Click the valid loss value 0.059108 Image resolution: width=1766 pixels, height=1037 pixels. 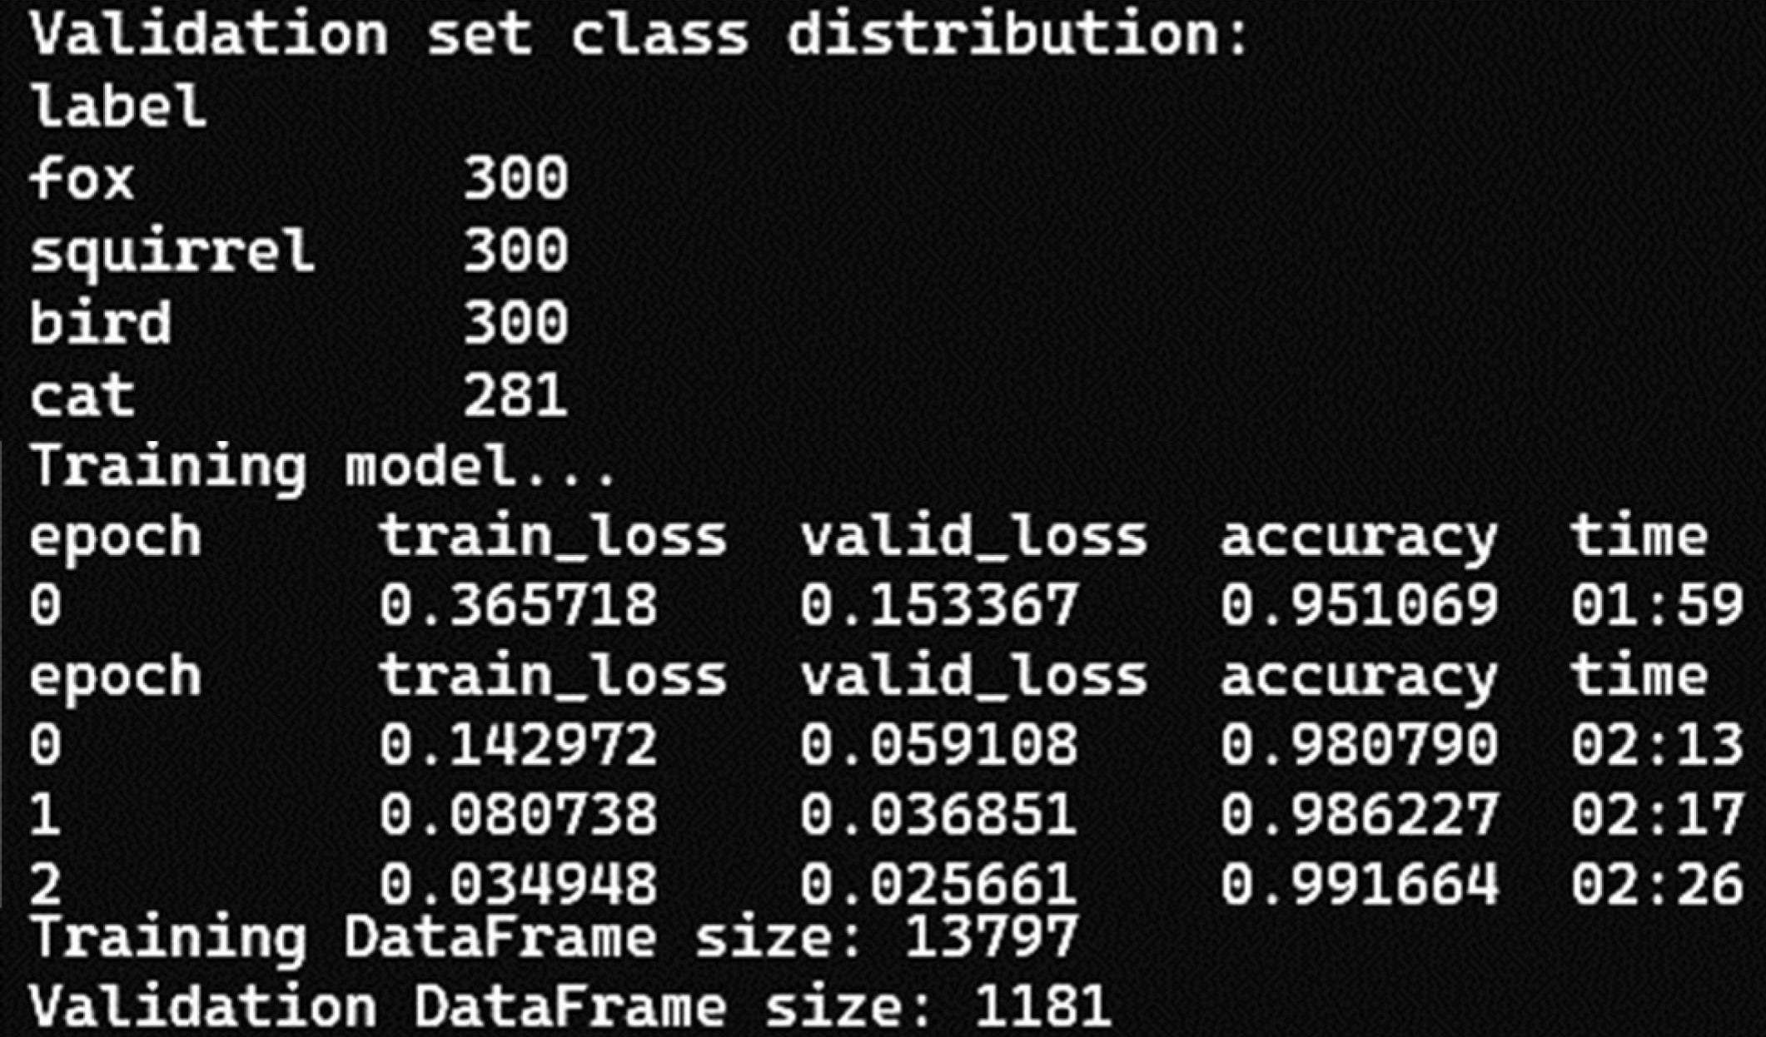(x=938, y=744)
